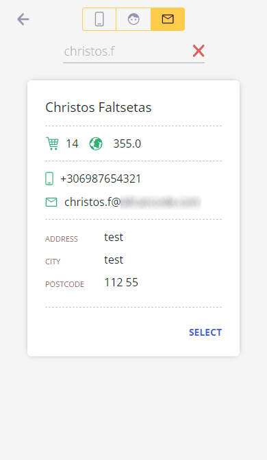This screenshot has width=267, height=460.
Task: Click the green globe icon
Action: click(96, 143)
